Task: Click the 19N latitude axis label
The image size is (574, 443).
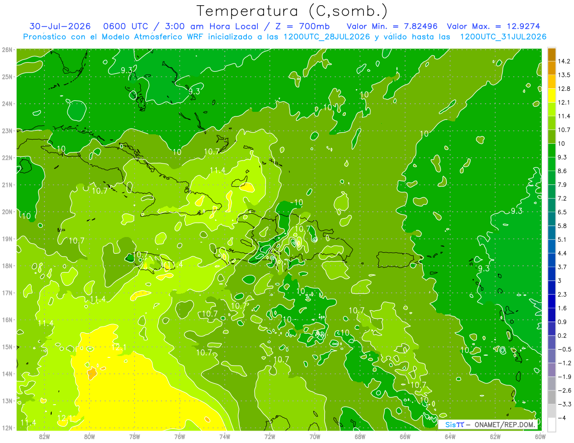Action: tap(7, 239)
